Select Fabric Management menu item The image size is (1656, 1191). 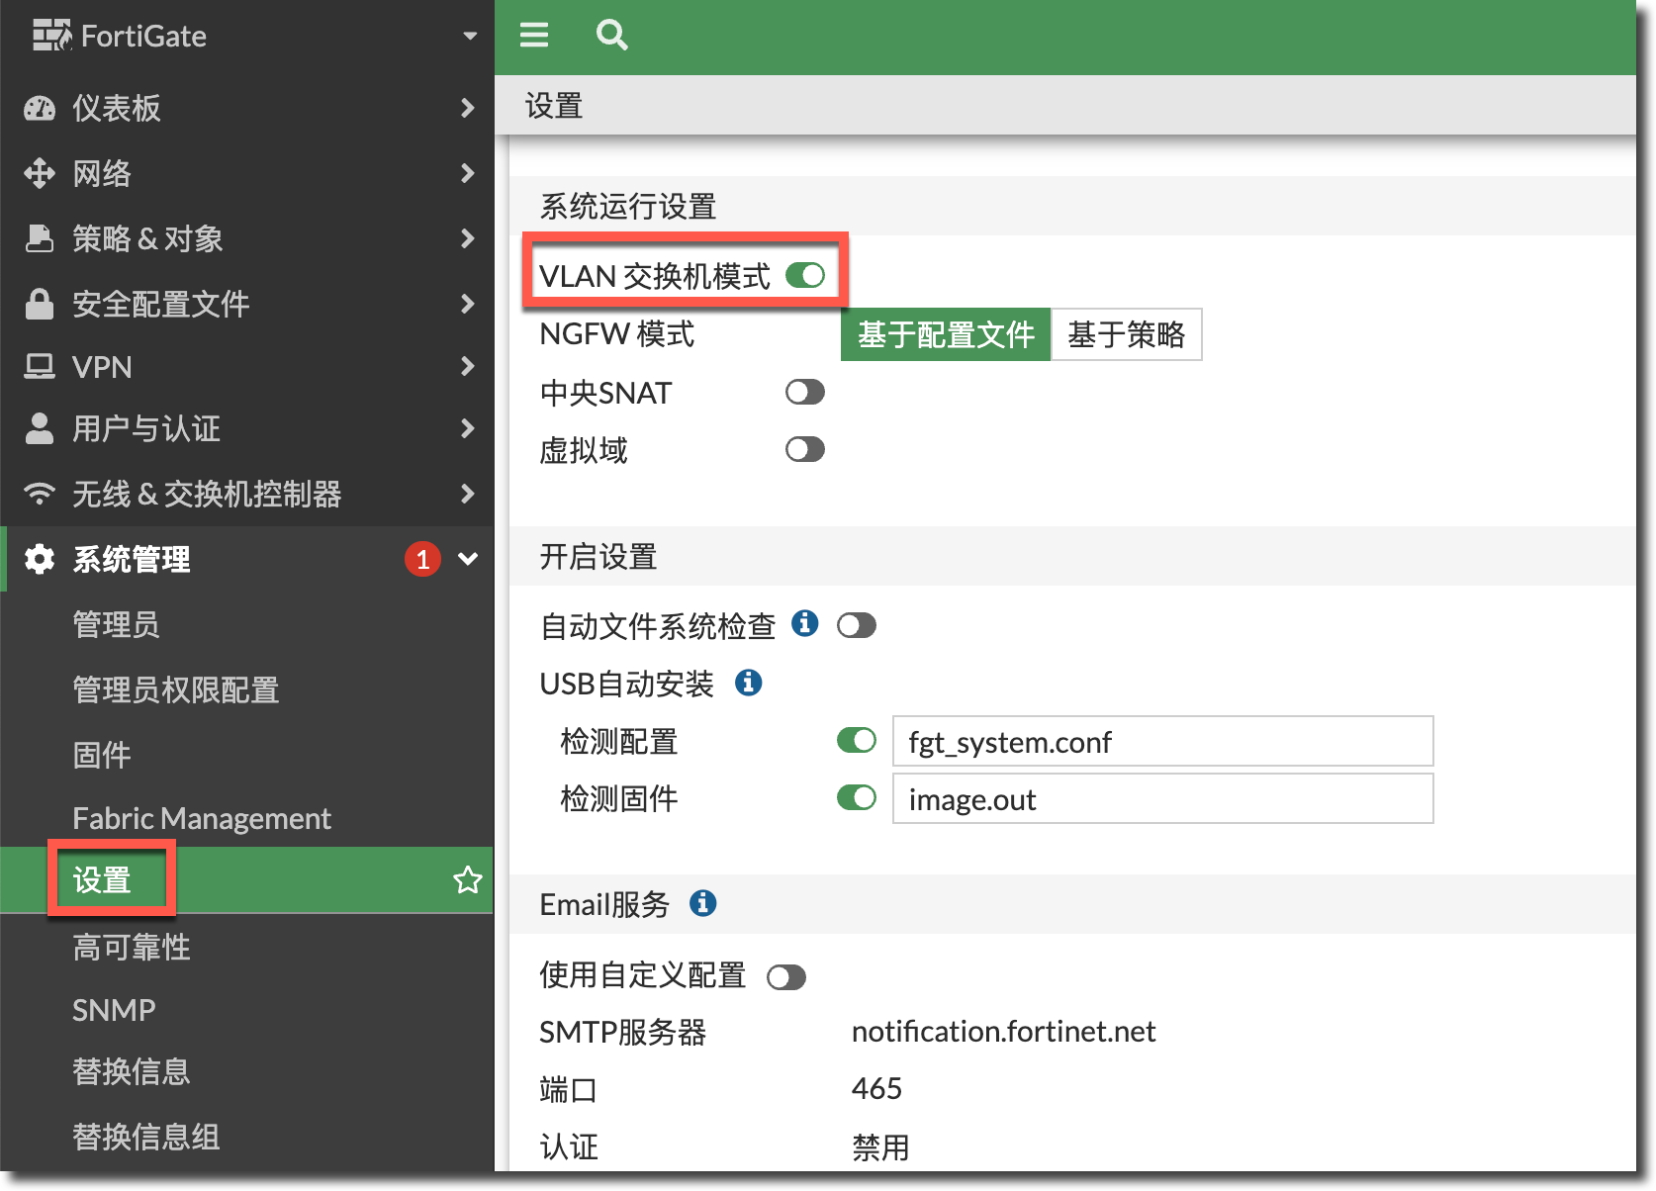click(202, 818)
